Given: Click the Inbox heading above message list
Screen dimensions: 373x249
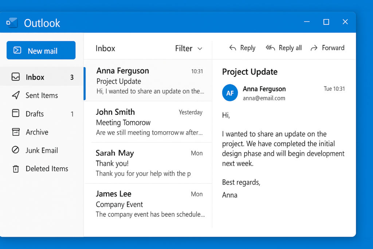Looking at the screenshot, I should coord(105,48).
